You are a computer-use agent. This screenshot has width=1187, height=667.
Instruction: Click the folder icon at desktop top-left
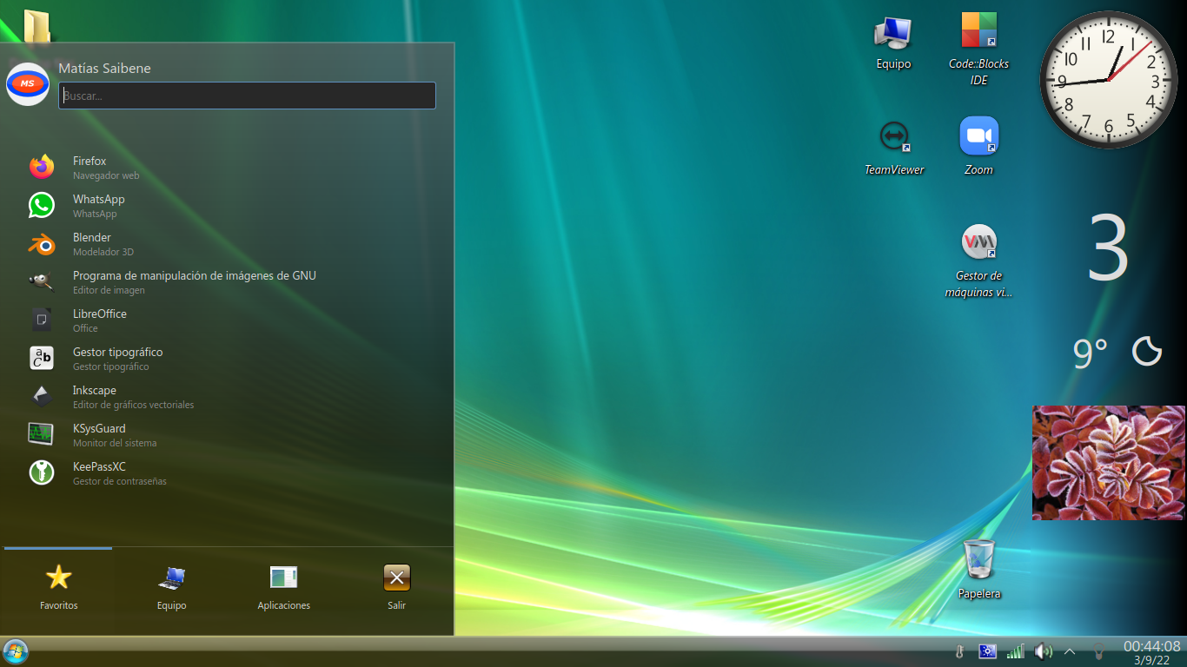point(36,24)
